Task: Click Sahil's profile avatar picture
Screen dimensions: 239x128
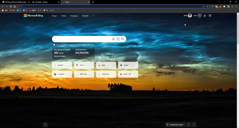Action: tap(190, 16)
